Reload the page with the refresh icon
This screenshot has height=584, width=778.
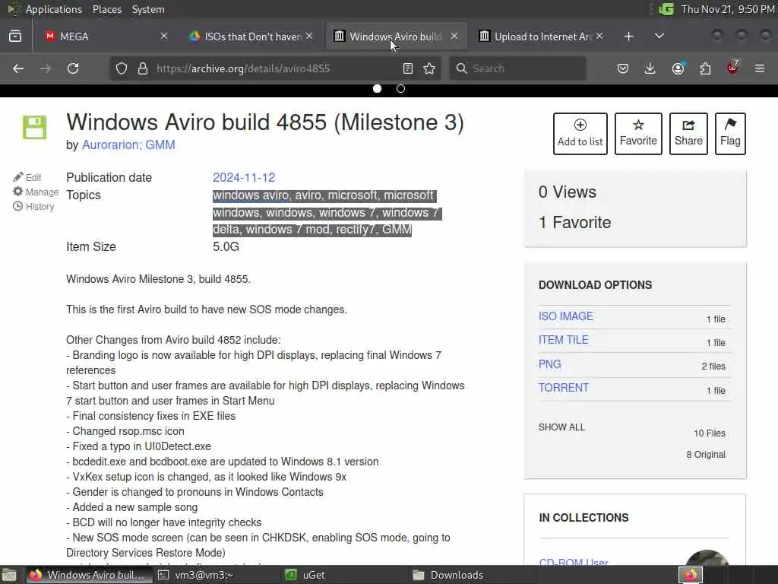pos(73,68)
